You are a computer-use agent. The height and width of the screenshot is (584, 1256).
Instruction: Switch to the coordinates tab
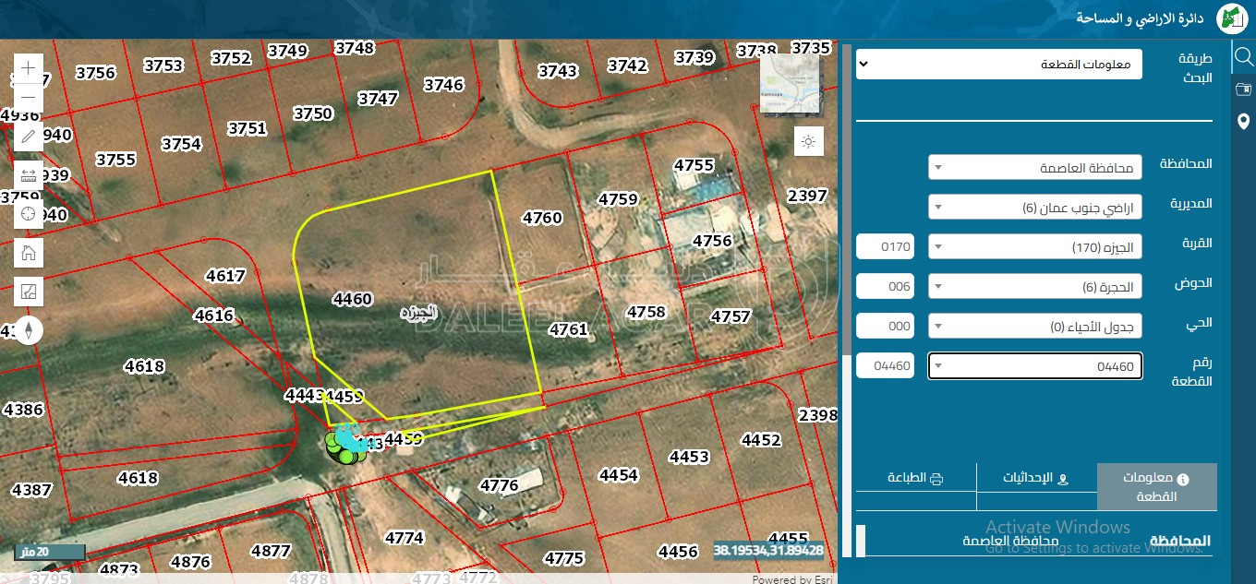(x=1035, y=478)
